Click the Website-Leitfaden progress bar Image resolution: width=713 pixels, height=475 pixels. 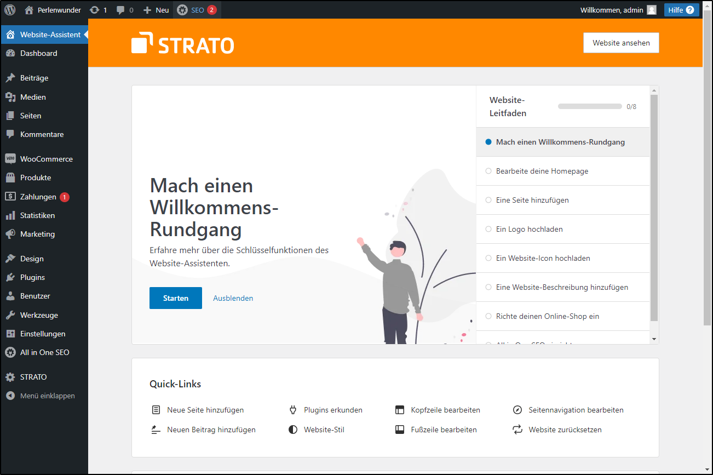(590, 106)
